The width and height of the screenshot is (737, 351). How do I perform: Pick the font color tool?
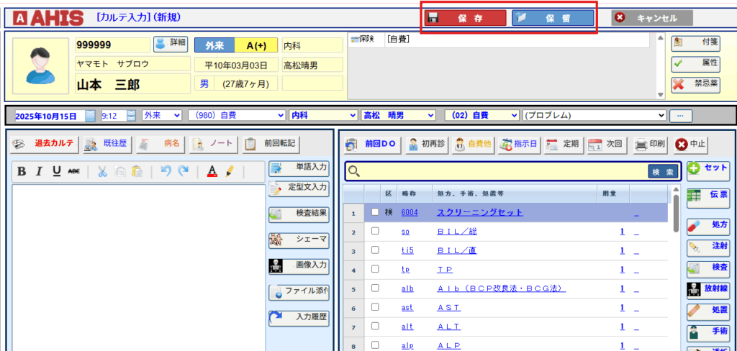pos(212,171)
